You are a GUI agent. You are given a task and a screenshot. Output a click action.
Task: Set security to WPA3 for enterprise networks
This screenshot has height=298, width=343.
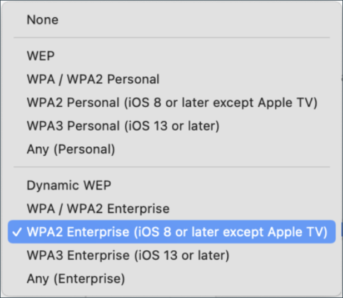tap(128, 255)
